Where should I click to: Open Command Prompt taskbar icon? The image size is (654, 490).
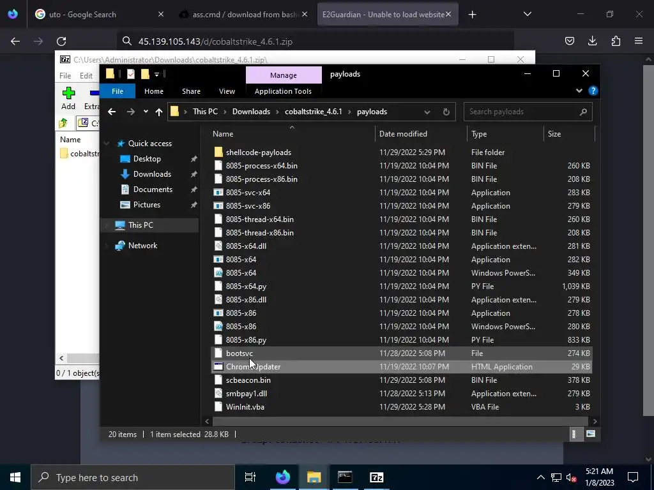click(x=345, y=477)
